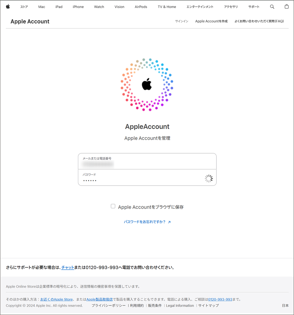This screenshot has width=294, height=315.
Task: Select the AirPods navigation item
Action: 141,7
